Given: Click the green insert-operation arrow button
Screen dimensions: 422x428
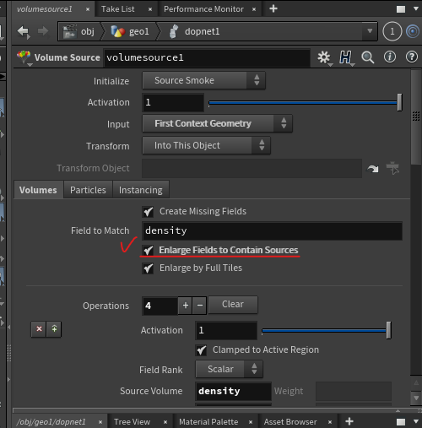Looking at the screenshot, I should (x=54, y=328).
